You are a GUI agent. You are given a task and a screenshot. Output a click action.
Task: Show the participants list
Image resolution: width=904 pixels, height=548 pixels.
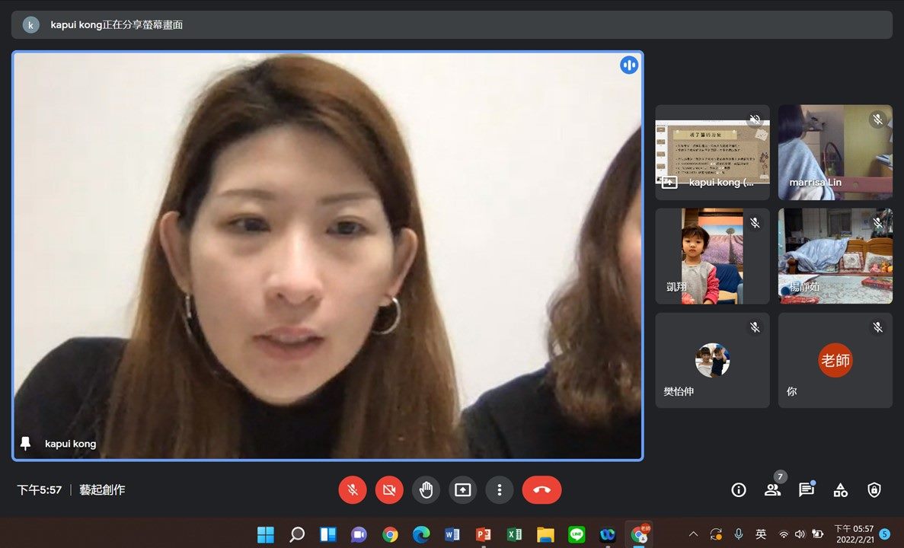pos(772,490)
